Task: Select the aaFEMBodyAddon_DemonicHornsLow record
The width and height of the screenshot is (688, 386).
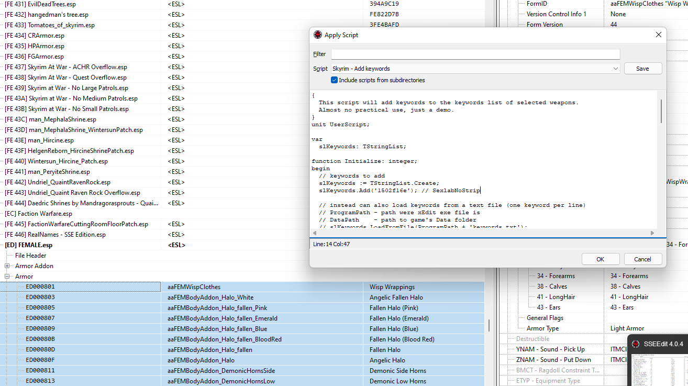Action: pyautogui.click(x=242, y=381)
